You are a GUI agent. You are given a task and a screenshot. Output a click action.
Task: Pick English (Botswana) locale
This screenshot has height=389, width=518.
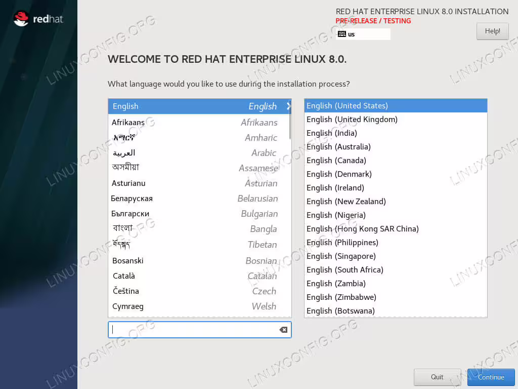[x=396, y=310]
